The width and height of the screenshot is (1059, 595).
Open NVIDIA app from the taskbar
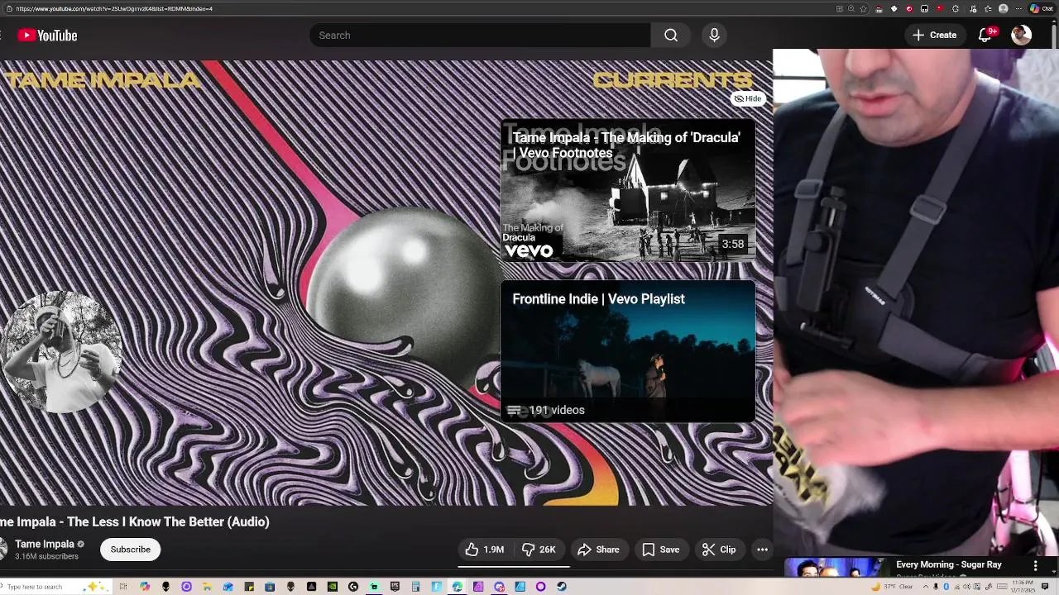click(333, 587)
